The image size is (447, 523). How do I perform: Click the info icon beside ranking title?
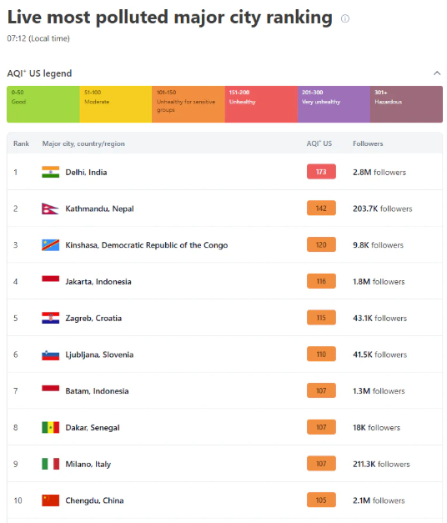coord(345,18)
